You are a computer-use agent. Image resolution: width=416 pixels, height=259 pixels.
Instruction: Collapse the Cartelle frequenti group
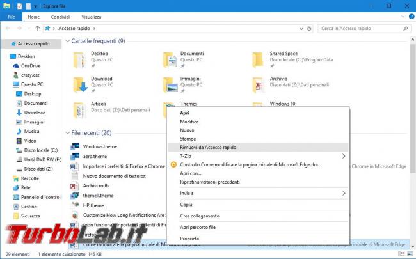pyautogui.click(x=67, y=41)
